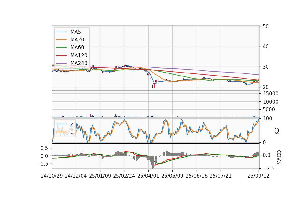This screenshot has width=288, height=207.
Task: Click the 25/02/24 date axis label
Action: click(124, 176)
